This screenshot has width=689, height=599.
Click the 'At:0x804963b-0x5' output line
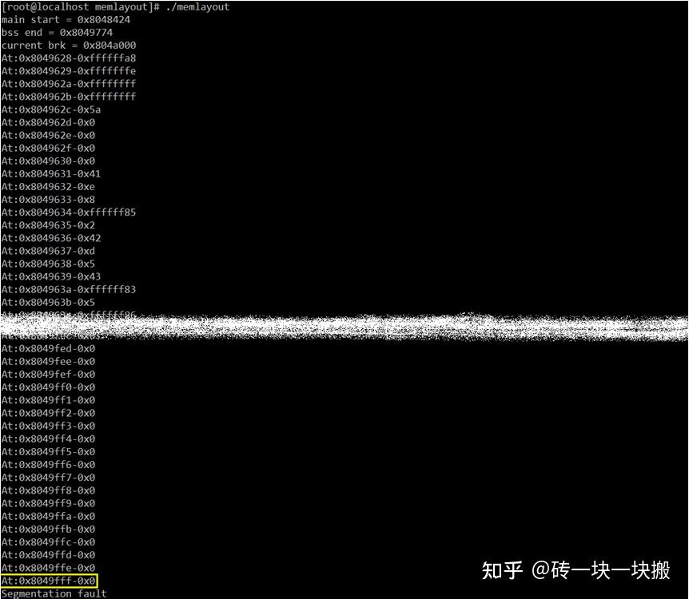click(x=48, y=302)
